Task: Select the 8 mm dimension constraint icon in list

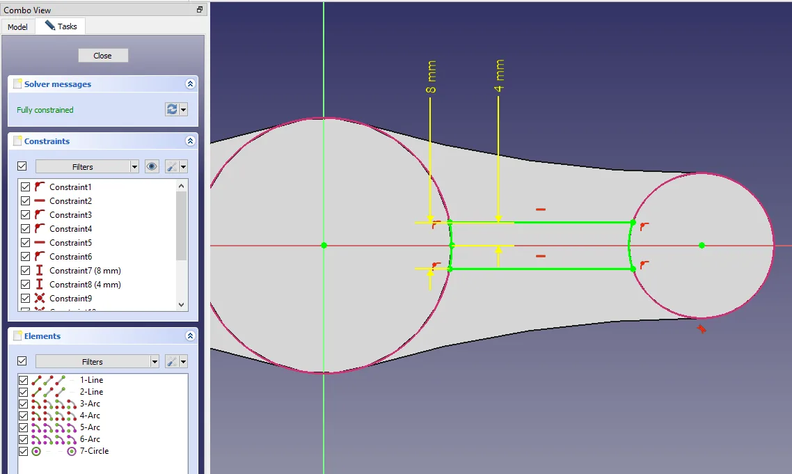Action: coord(40,270)
